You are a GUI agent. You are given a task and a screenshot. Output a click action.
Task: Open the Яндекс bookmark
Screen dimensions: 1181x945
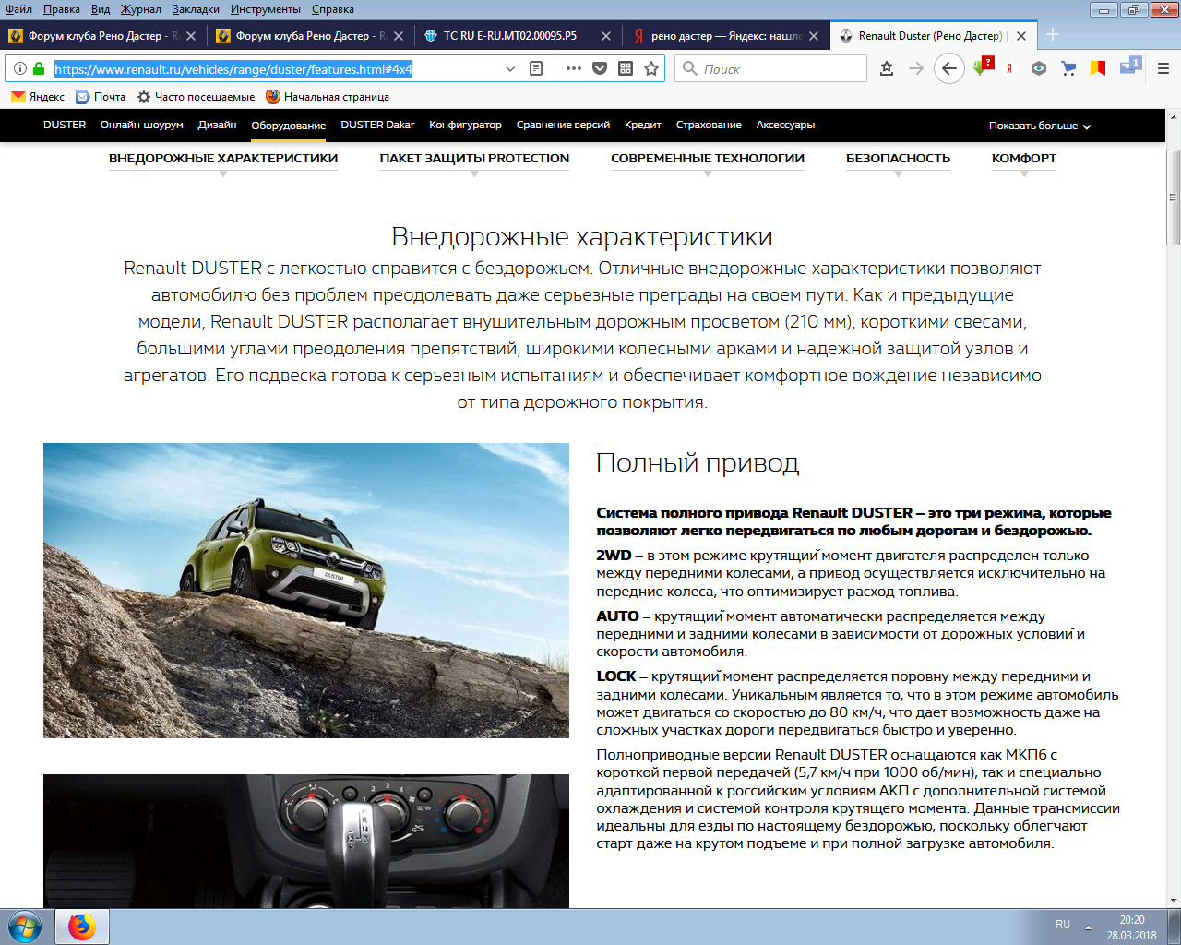[38, 96]
